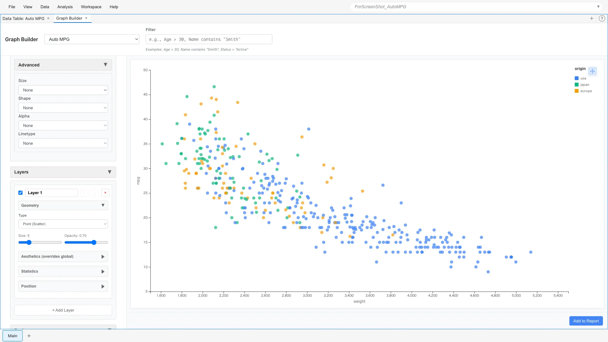Image resolution: width=608 pixels, height=342 pixels.
Task: Open the Point (Scatter) geometry type dropdown
Action: coord(63,224)
